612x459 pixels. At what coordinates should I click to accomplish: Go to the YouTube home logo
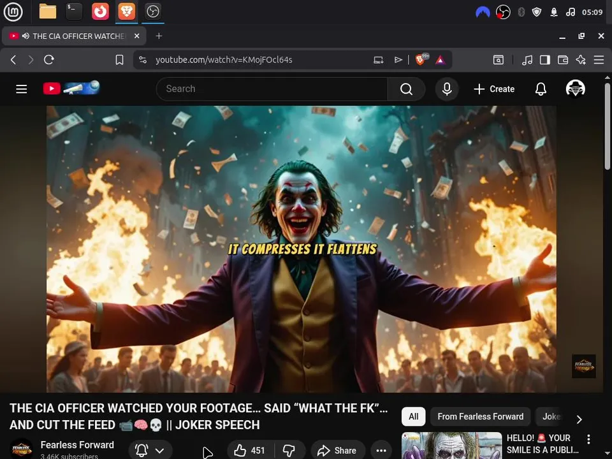(x=71, y=88)
